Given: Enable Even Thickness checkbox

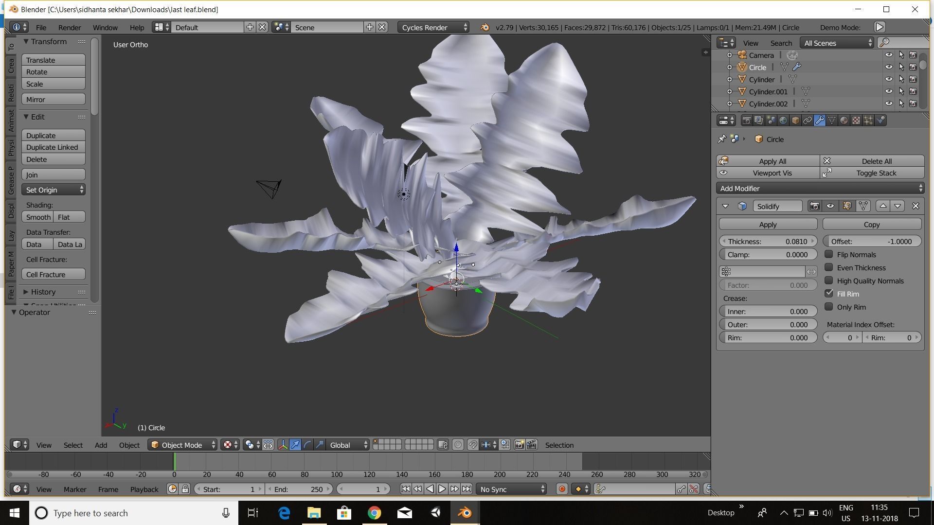Looking at the screenshot, I should click(829, 267).
